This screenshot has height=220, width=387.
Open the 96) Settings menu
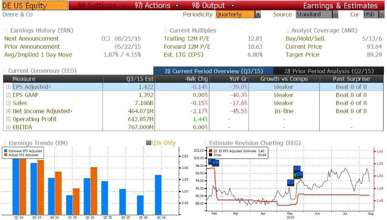[97, 5]
